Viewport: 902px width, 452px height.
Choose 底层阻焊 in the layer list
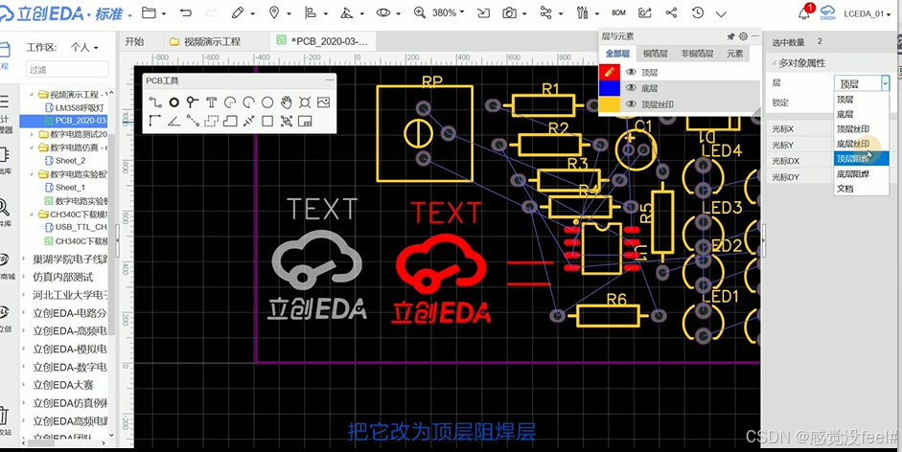[861, 173]
